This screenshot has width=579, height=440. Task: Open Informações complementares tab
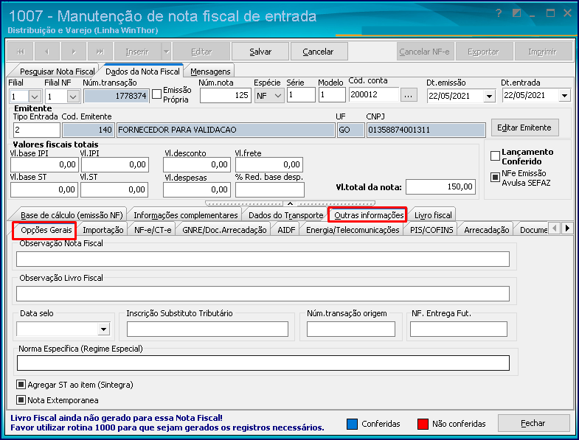[x=186, y=214]
